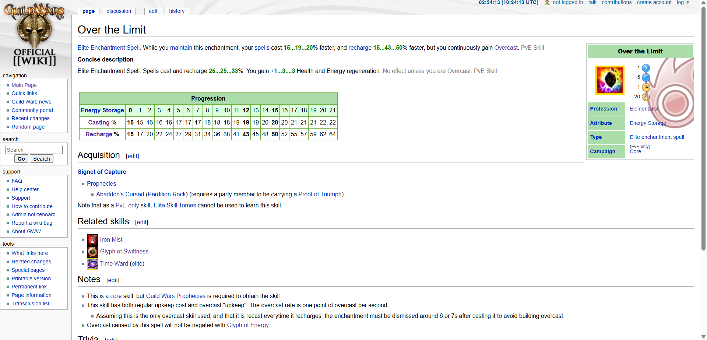Open Perdition Rock link
Screen dimensions: 707x340
pos(167,194)
